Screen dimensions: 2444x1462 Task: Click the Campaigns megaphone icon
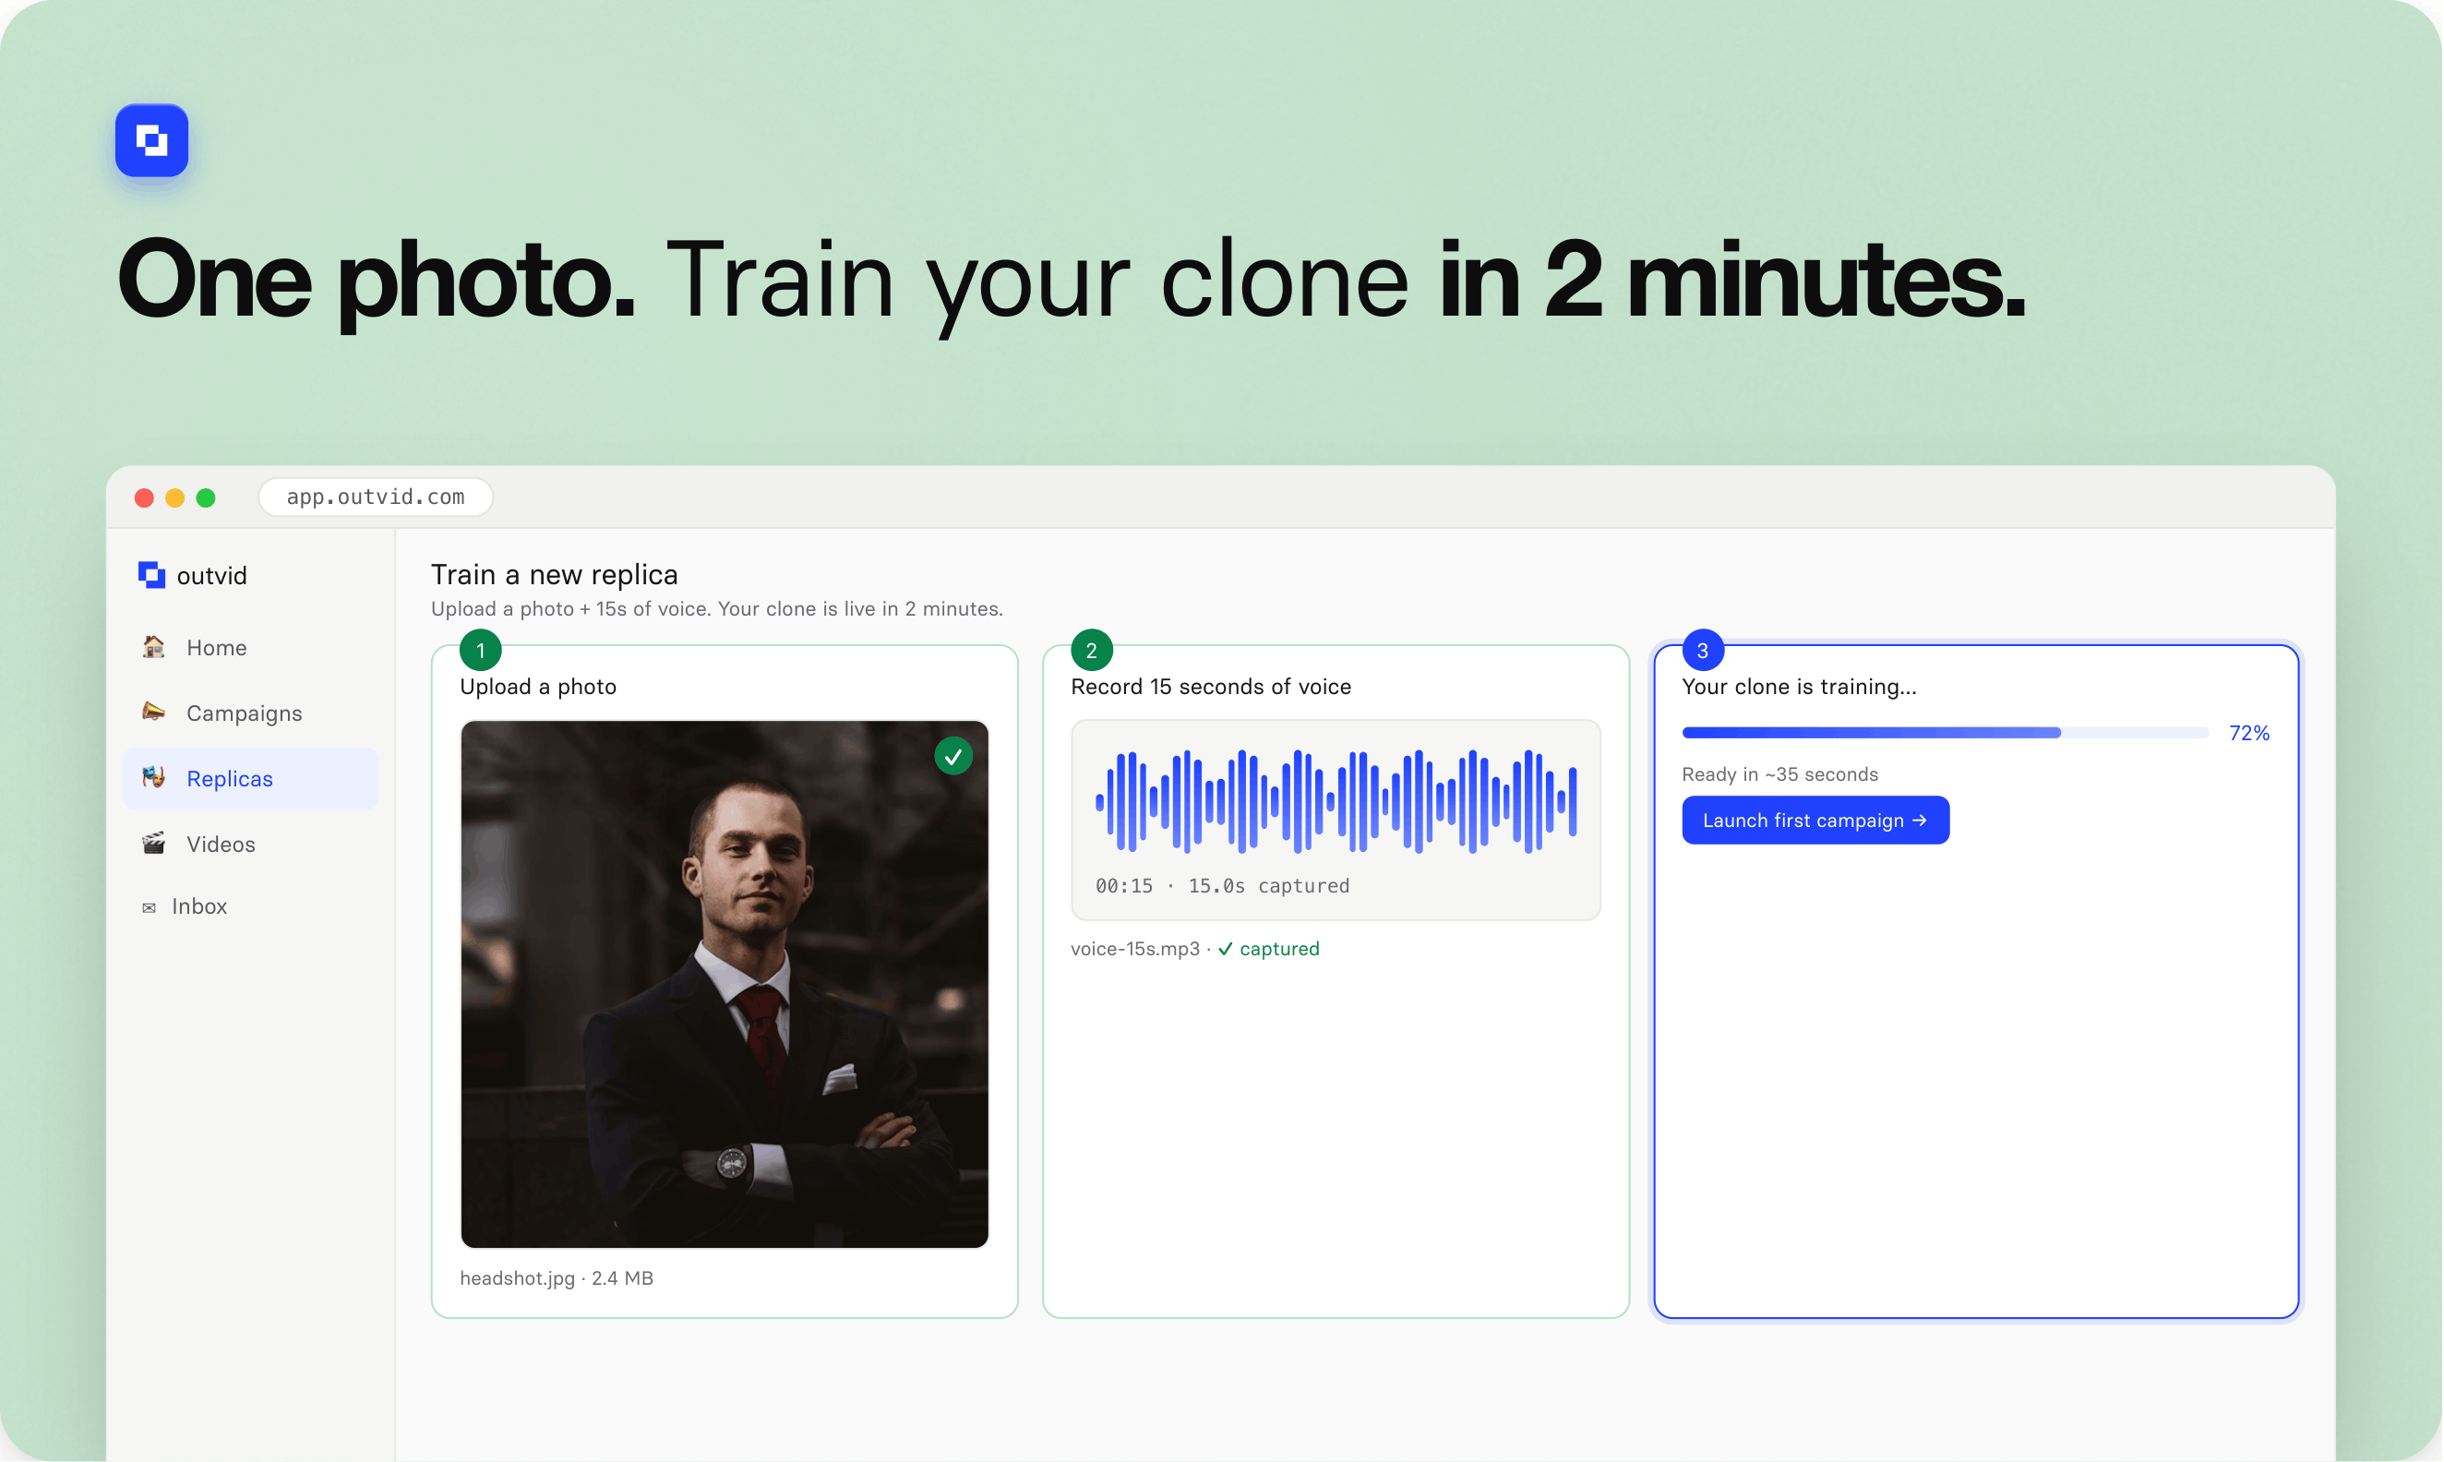pos(154,713)
